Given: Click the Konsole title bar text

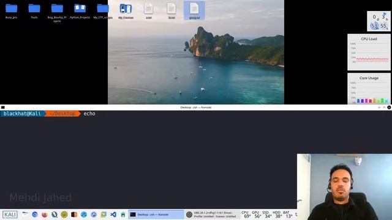Looking at the screenshot, I should point(196,108).
